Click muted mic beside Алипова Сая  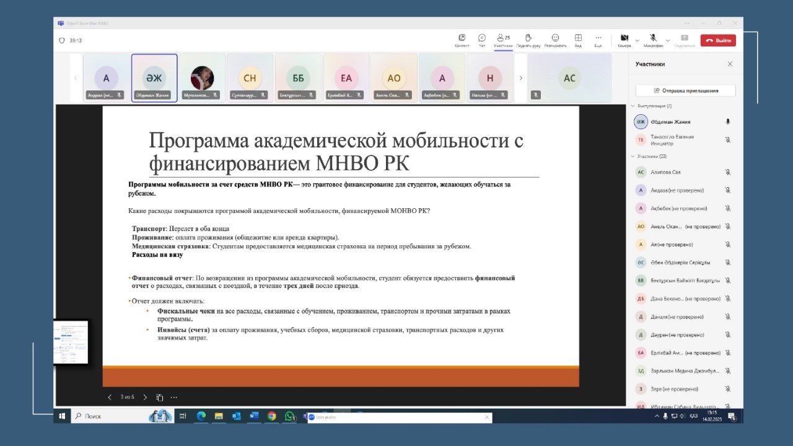728,172
